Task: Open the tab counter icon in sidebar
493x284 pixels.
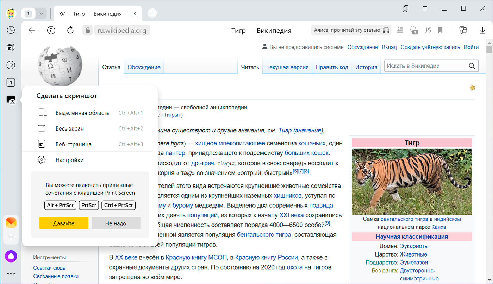Action: pos(11,83)
